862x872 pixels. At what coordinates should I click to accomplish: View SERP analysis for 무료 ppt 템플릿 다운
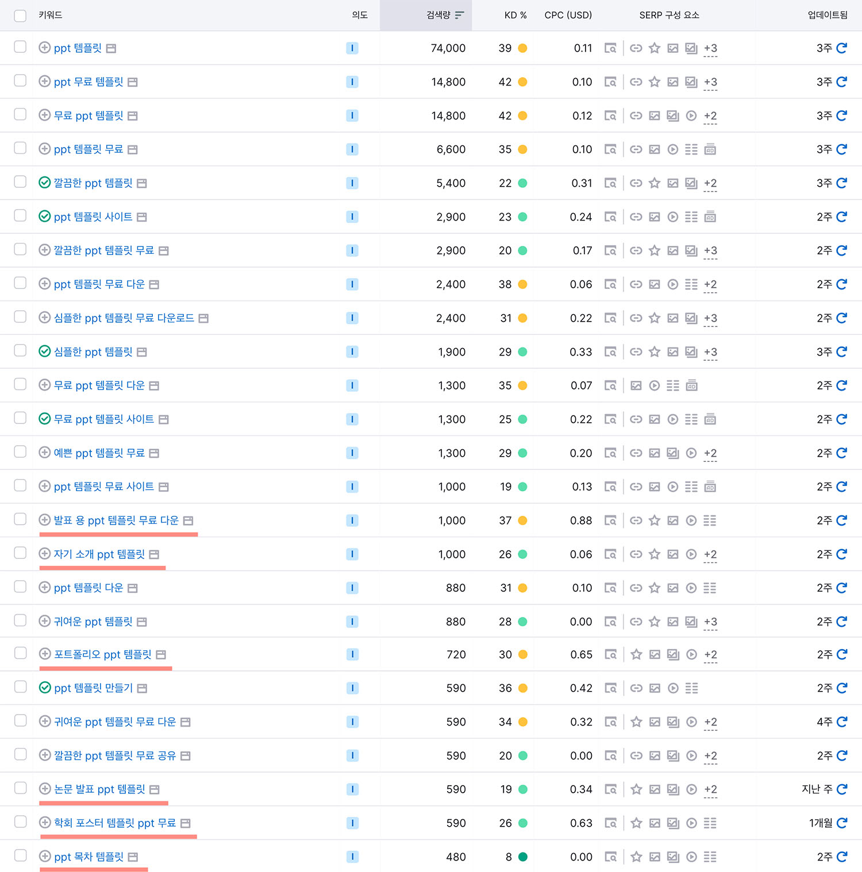point(610,385)
